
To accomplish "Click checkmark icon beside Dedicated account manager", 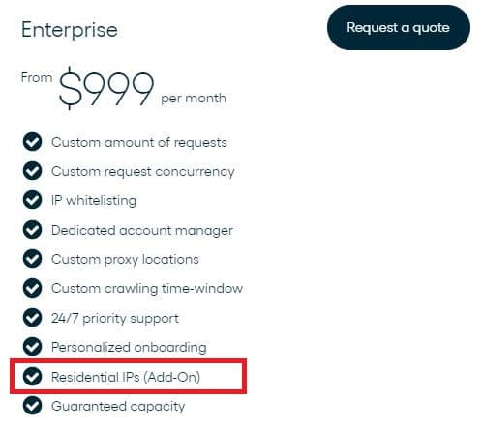I will tap(32, 230).
